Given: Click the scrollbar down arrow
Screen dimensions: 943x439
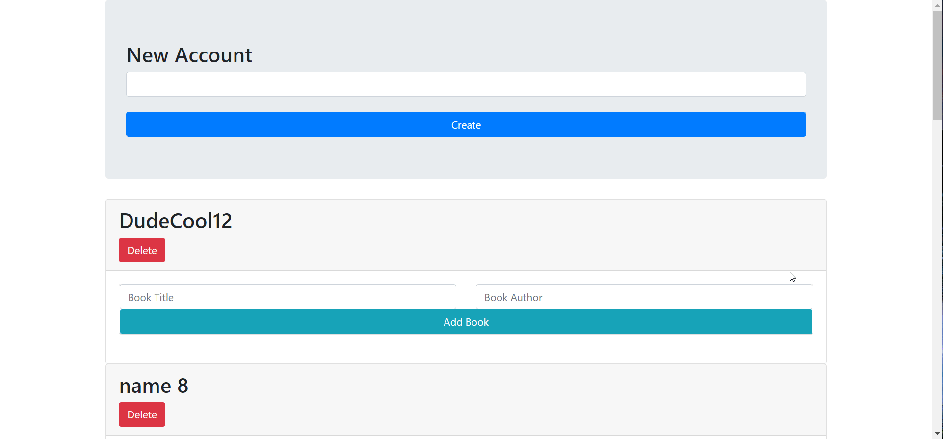Looking at the screenshot, I should [x=938, y=434].
